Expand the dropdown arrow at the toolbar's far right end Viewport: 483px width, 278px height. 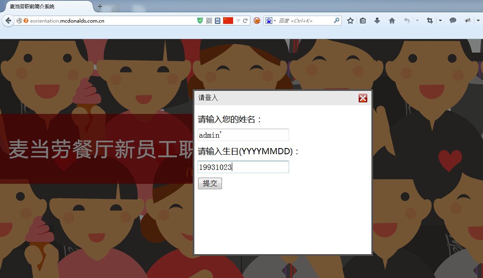click(478, 21)
